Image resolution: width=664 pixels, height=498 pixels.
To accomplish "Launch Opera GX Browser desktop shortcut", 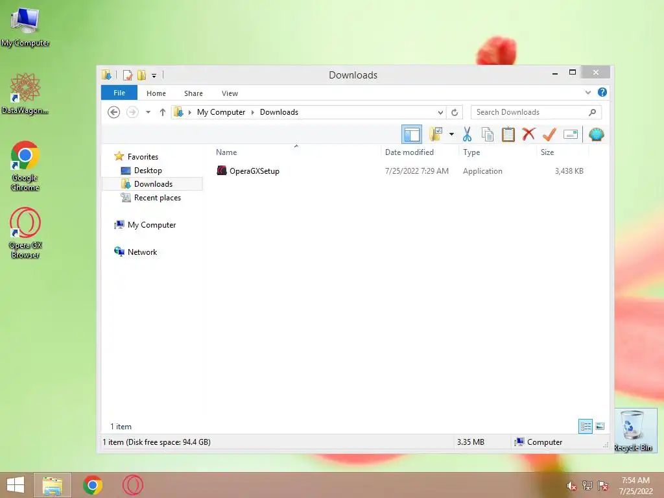I will pyautogui.click(x=25, y=233).
